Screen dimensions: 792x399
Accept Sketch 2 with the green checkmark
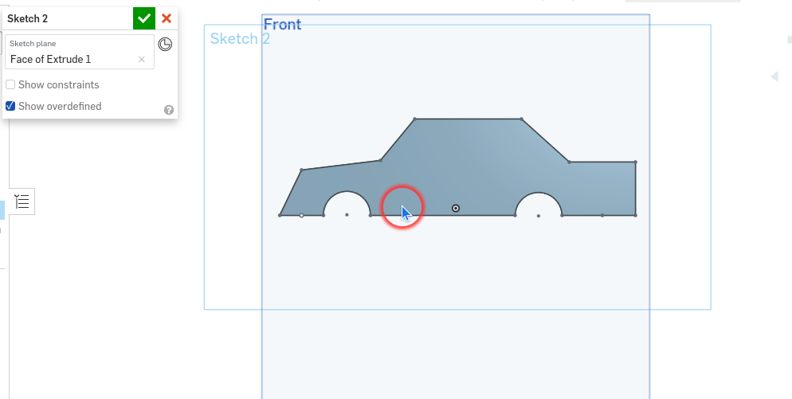point(144,18)
